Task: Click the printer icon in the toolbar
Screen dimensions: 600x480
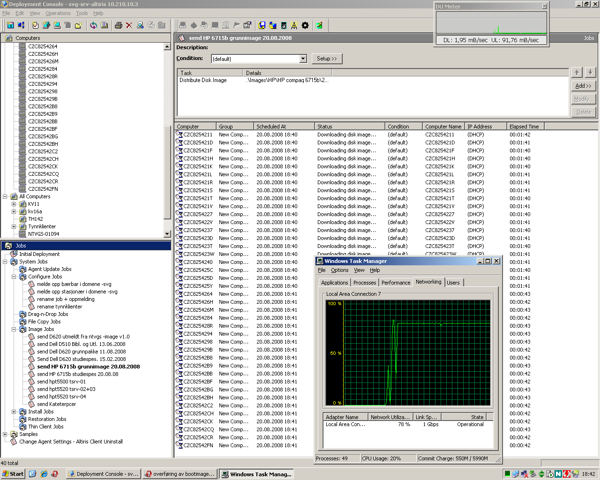Action: 118,25
